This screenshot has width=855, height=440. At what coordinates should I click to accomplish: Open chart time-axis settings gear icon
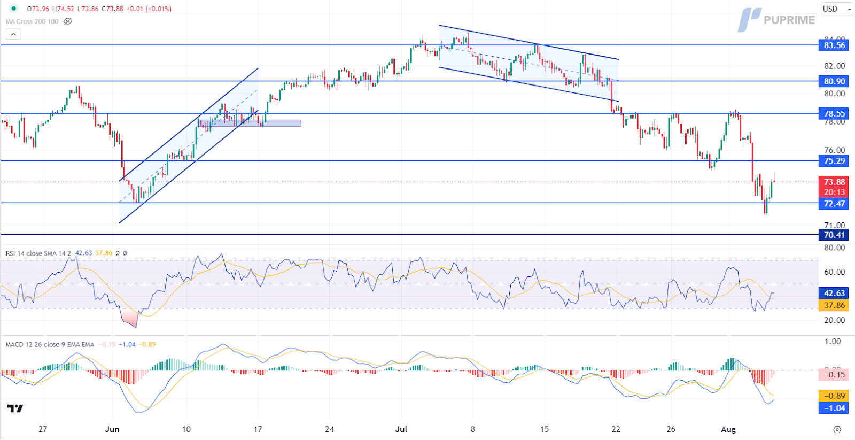click(x=837, y=429)
